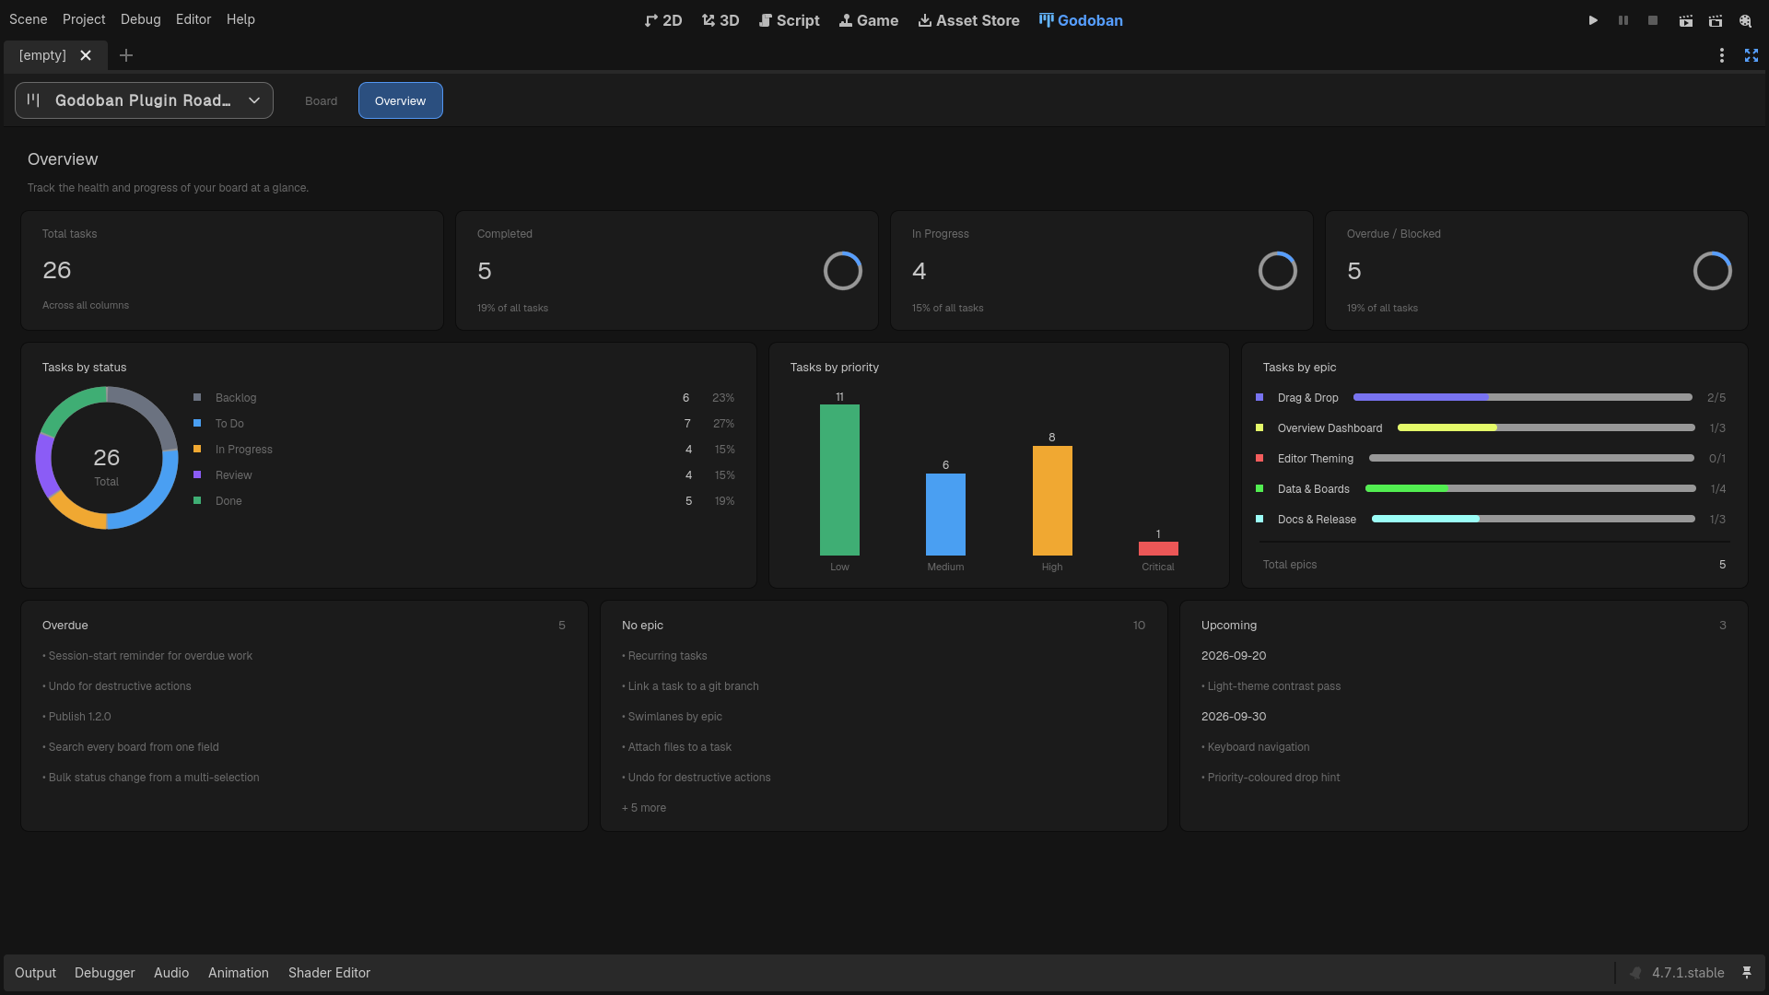Click the Backlog legend colour square
The image size is (1769, 995).
[x=197, y=397]
